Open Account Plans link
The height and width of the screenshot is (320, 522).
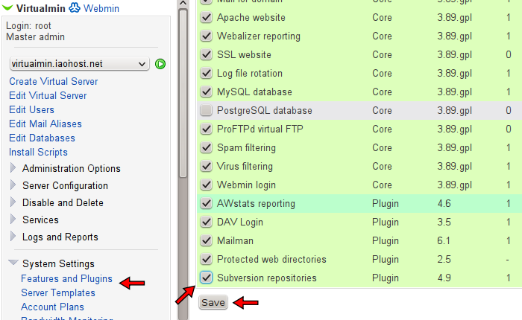point(52,307)
